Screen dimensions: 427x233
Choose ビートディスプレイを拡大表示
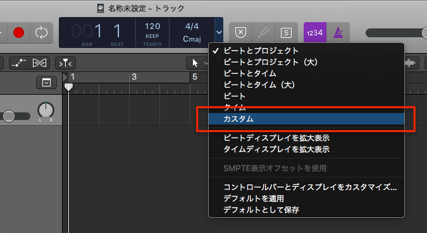(306, 138)
